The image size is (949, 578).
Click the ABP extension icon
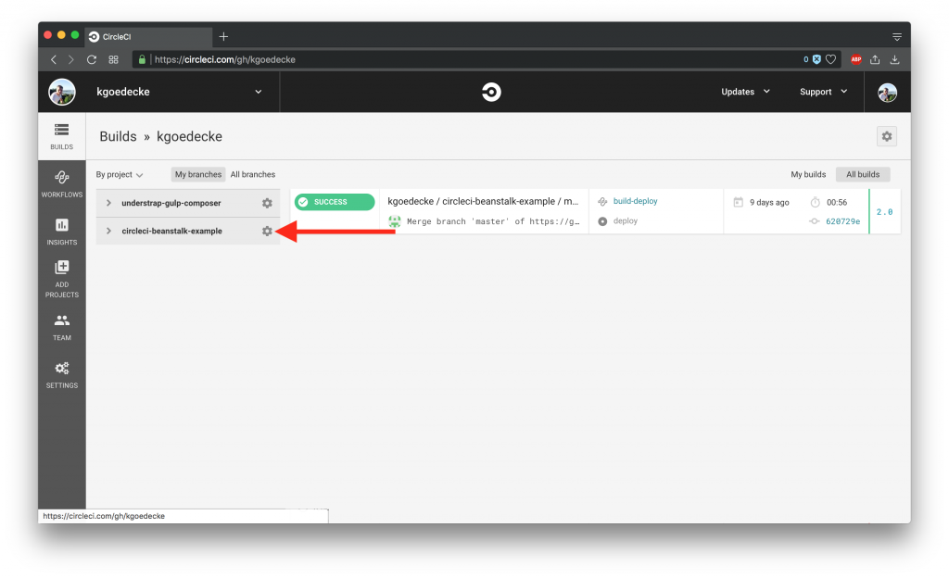click(855, 59)
